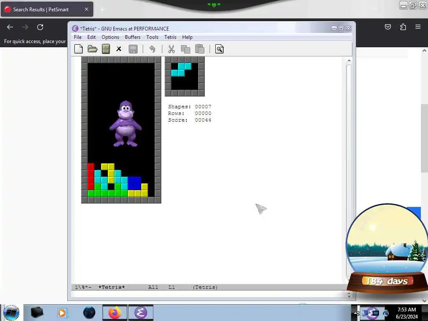Click the Rows: 00000 counter text
Viewport: 428px width, 321px height.
[x=189, y=113]
